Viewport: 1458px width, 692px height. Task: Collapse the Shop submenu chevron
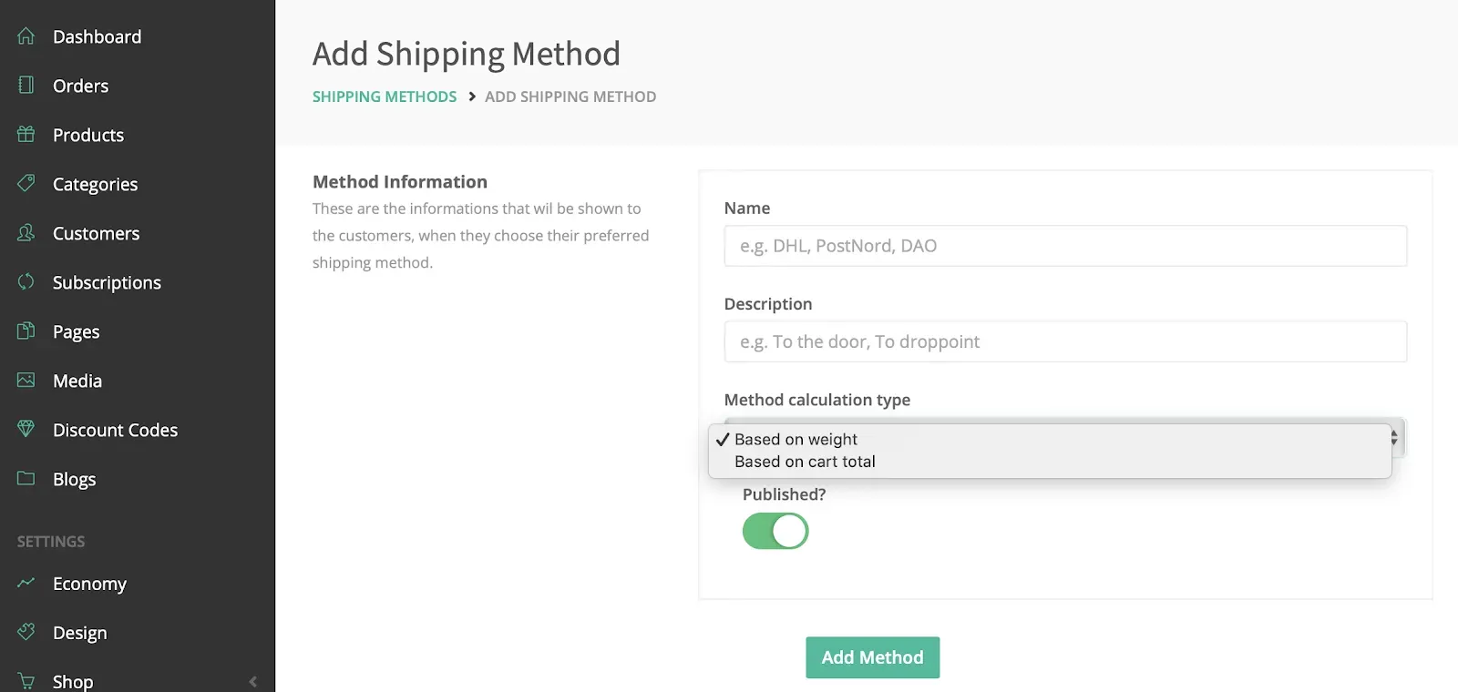252,681
